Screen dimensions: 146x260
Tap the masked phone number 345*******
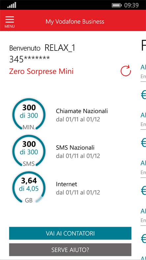click(29, 59)
